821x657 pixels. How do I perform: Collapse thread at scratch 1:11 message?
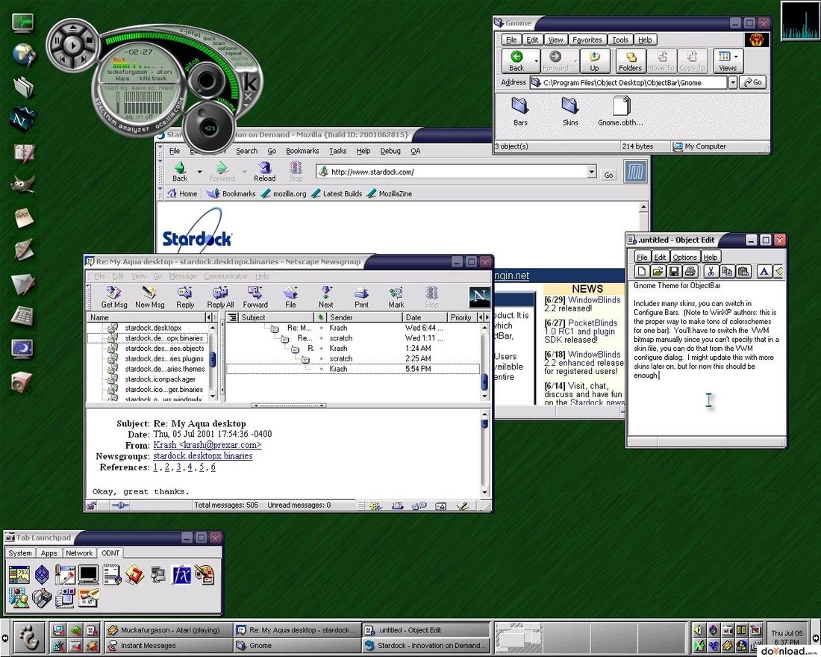tap(284, 338)
